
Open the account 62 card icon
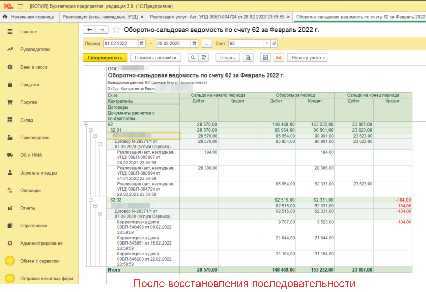(x=274, y=44)
